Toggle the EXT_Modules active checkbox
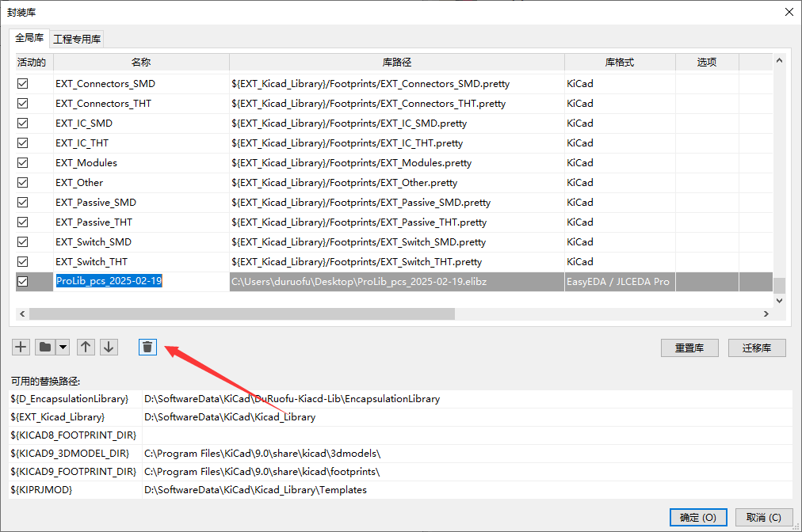This screenshot has height=532, width=802. tap(23, 162)
